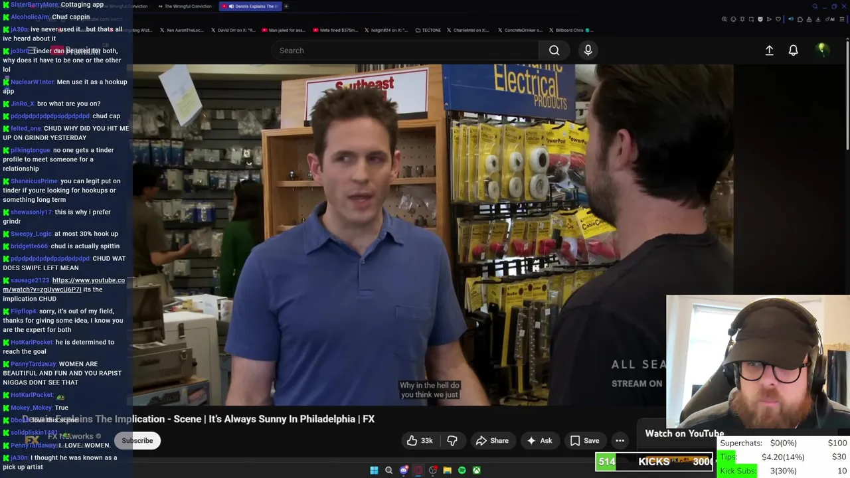Viewport: 850px width, 478px height.
Task: Open the more actions ellipsis menu
Action: (x=620, y=441)
